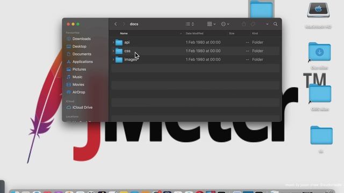The height and width of the screenshot is (193, 344).
Task: Open Pictures in the sidebar
Action: pyautogui.click(x=79, y=69)
